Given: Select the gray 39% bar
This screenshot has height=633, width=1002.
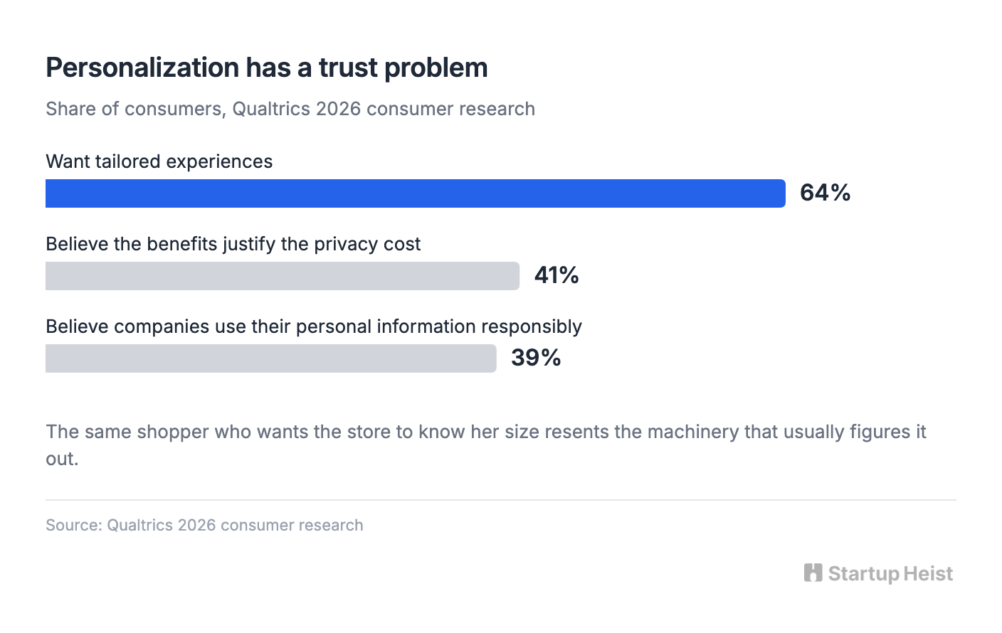Looking at the screenshot, I should pos(271,358).
